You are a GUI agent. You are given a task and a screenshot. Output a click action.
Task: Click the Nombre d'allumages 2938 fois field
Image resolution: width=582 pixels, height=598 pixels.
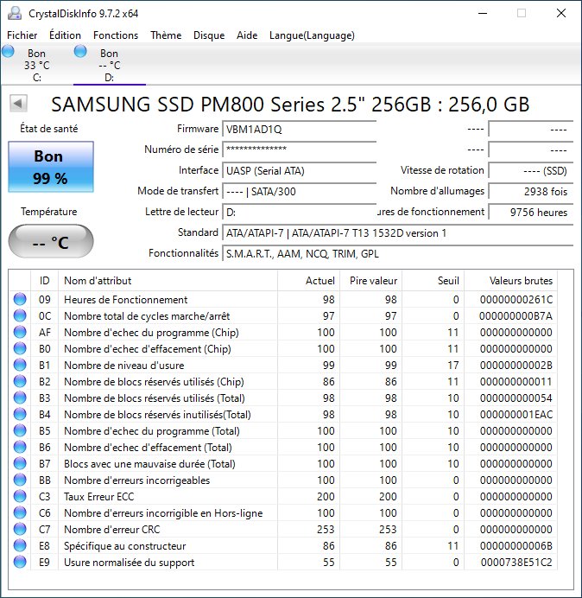point(530,191)
